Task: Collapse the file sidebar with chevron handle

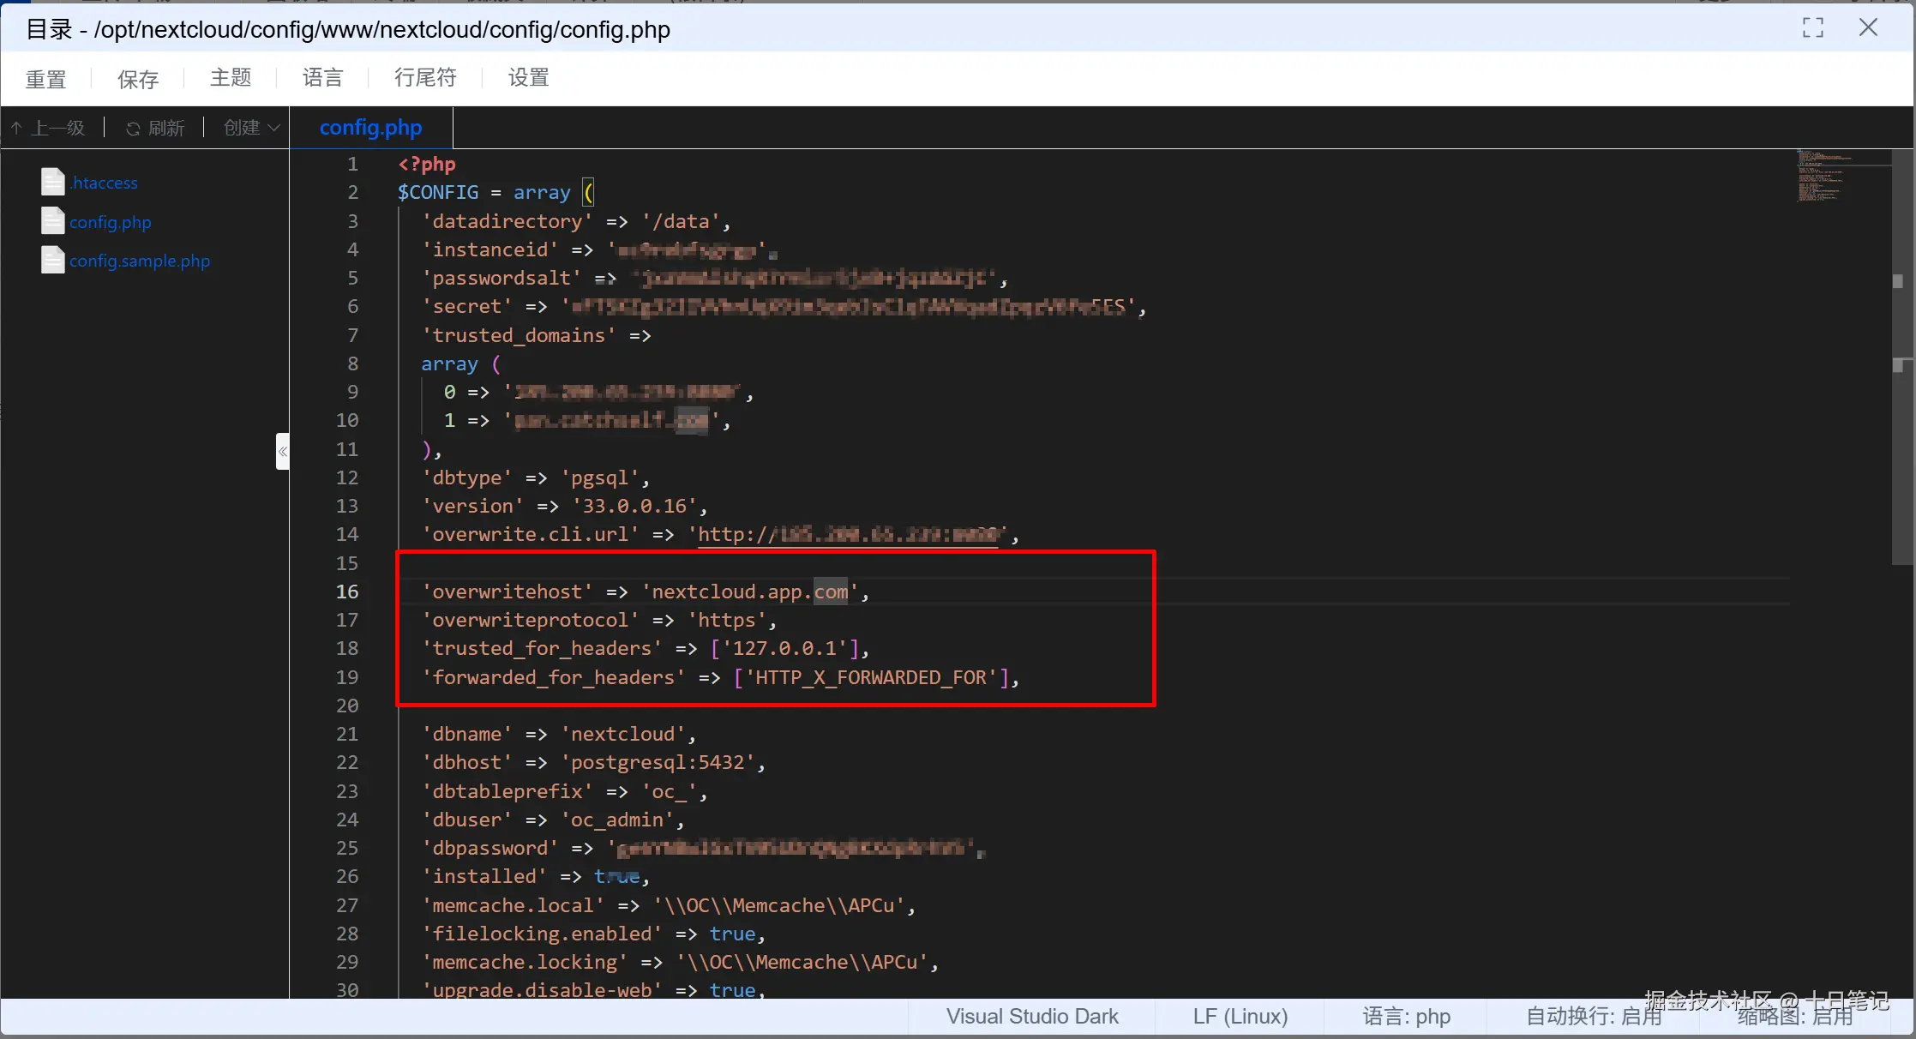Action: 282,451
